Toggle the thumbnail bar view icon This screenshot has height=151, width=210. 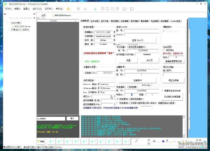click(x=107, y=9)
